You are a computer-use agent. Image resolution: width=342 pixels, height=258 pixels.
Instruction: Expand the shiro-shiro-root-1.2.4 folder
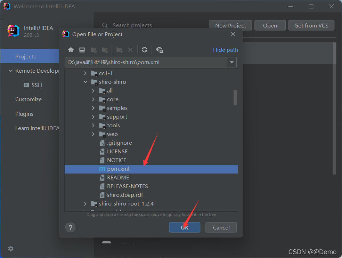coord(85,204)
